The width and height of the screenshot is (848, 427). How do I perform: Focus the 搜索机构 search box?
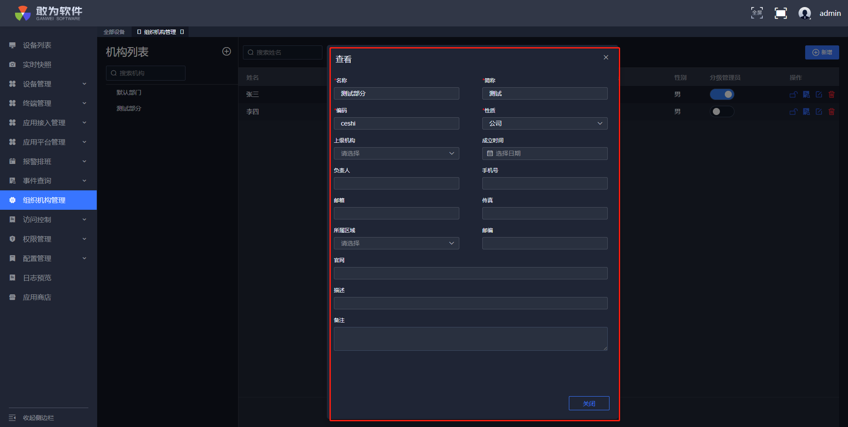146,73
